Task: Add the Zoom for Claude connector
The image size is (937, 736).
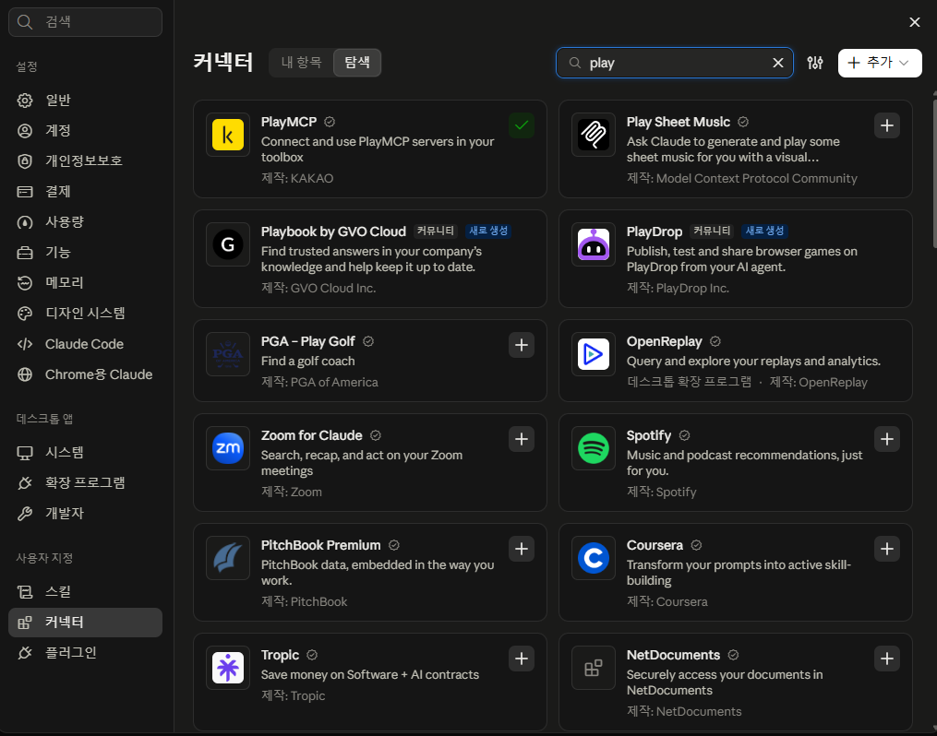Action: 521,439
